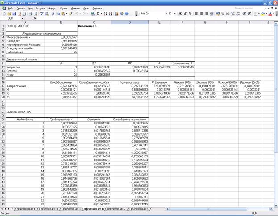The image size is (278, 216).
Task: Click the Name Box showing D80
Action: click(x=11, y=18)
